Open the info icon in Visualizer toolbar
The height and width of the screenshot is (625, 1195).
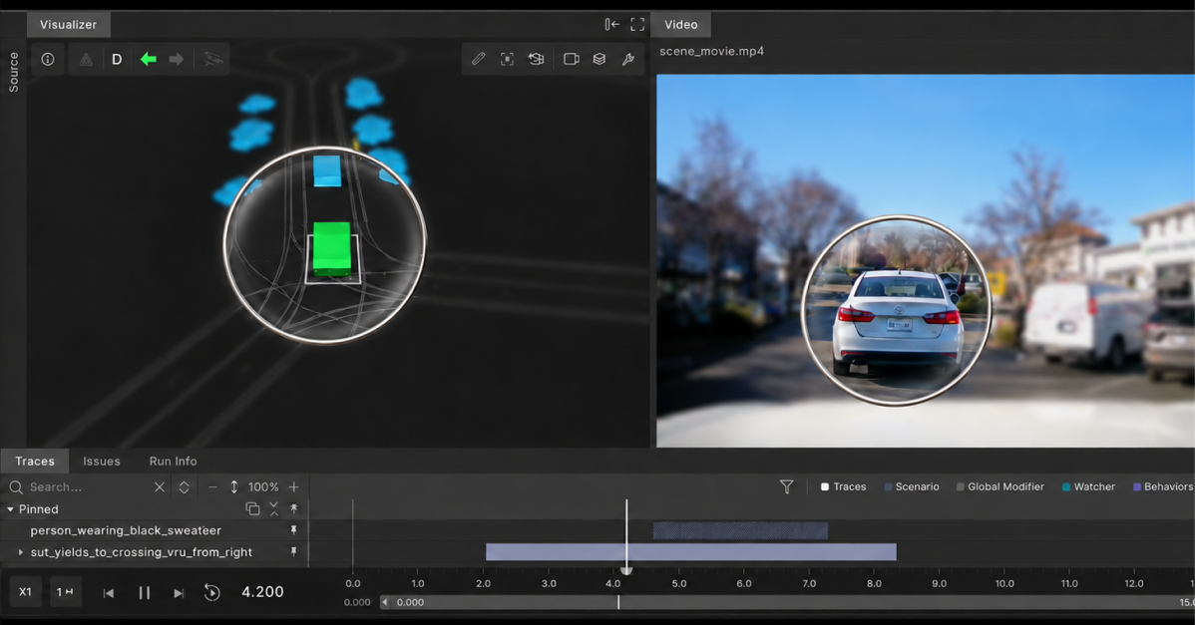coord(48,60)
